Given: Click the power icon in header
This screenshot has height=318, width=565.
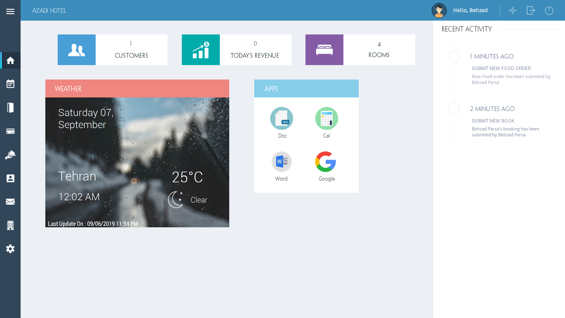Looking at the screenshot, I should 549,11.
